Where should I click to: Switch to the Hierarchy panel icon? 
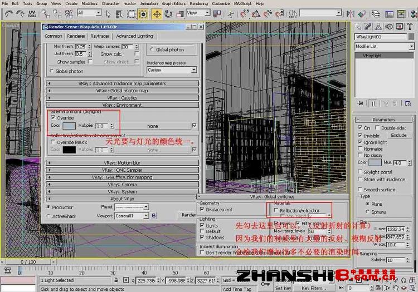(378, 27)
